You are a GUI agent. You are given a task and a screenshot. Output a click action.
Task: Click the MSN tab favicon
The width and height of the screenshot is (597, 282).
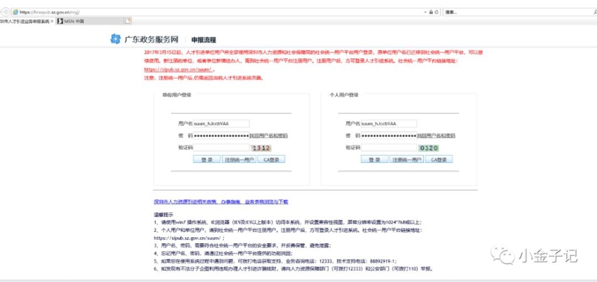(60, 21)
